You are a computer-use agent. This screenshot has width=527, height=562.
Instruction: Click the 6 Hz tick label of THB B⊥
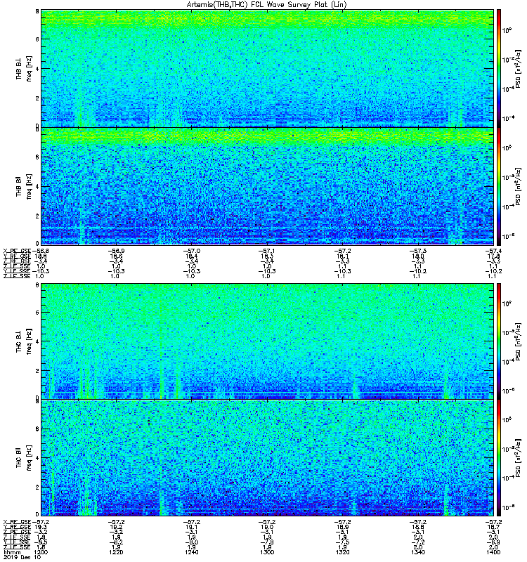click(37, 39)
